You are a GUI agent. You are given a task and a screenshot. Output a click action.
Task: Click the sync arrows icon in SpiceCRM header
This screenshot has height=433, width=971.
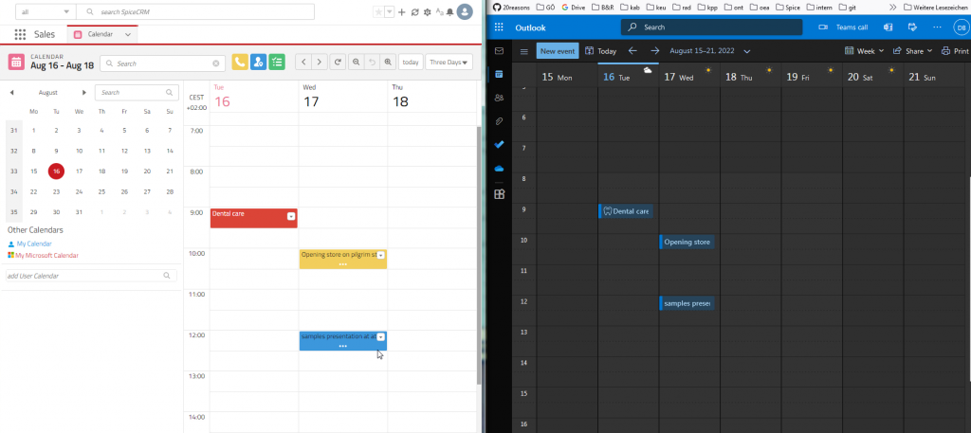(x=415, y=11)
